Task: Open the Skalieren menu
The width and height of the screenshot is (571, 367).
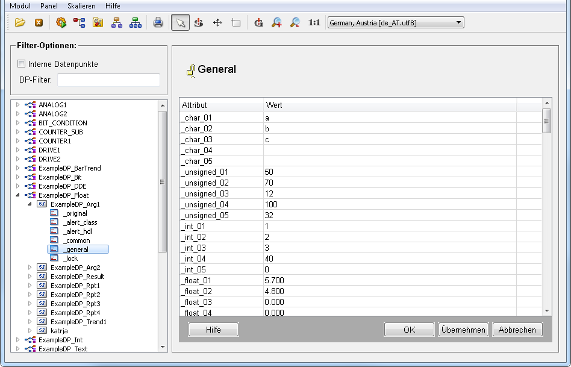Action: [x=81, y=6]
